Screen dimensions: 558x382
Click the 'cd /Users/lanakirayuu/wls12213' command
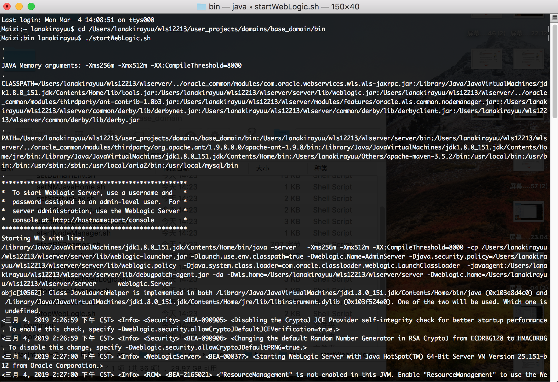pos(202,29)
